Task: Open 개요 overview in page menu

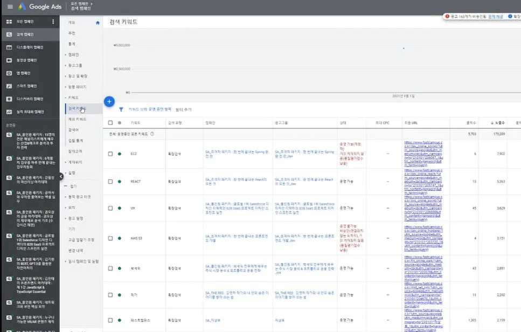Action: (72, 23)
